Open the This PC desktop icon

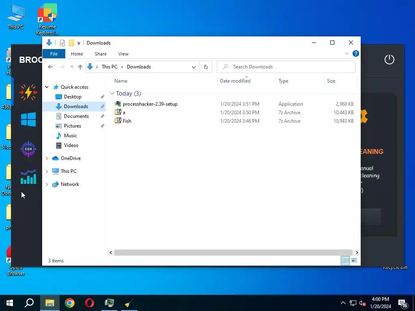point(15,17)
